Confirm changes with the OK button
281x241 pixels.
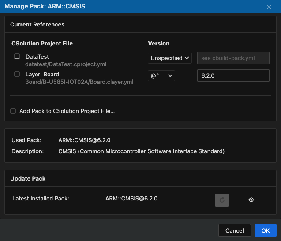pyautogui.click(x=266, y=230)
